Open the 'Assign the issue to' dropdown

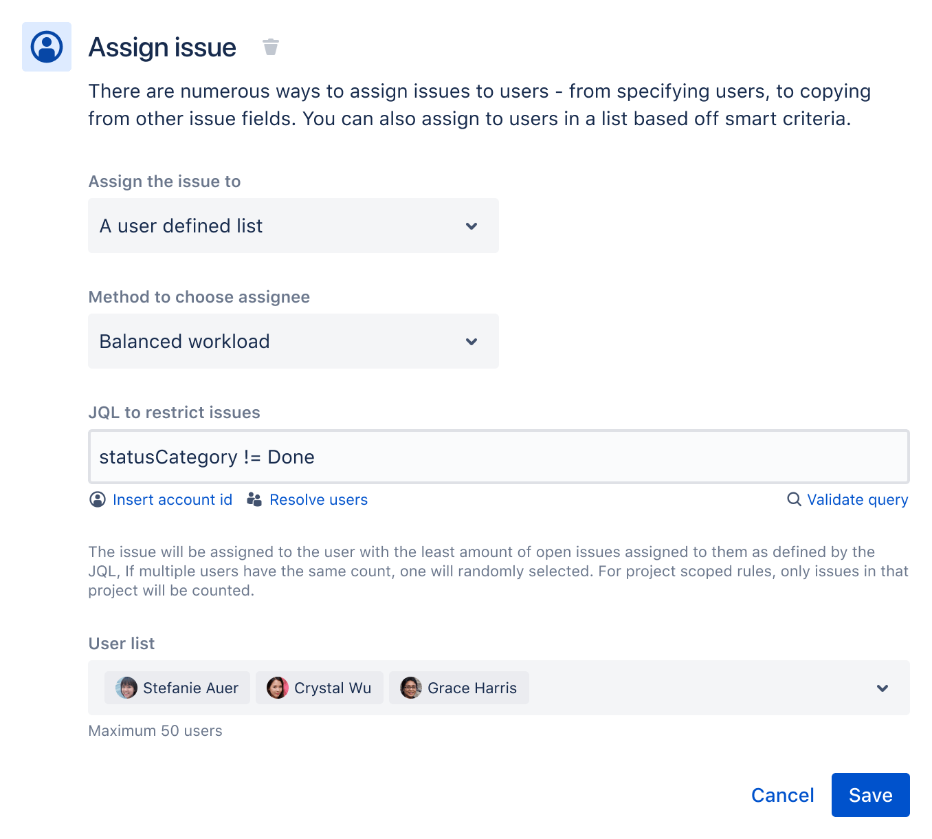[293, 226]
